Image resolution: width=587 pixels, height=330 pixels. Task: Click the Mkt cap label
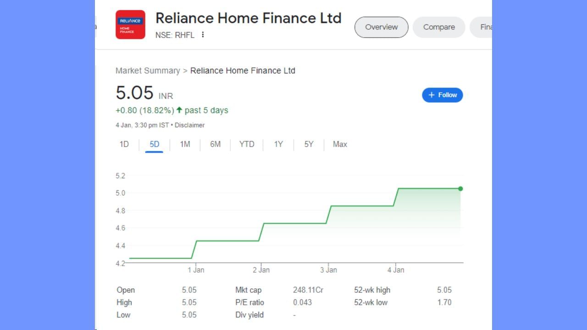(249, 290)
